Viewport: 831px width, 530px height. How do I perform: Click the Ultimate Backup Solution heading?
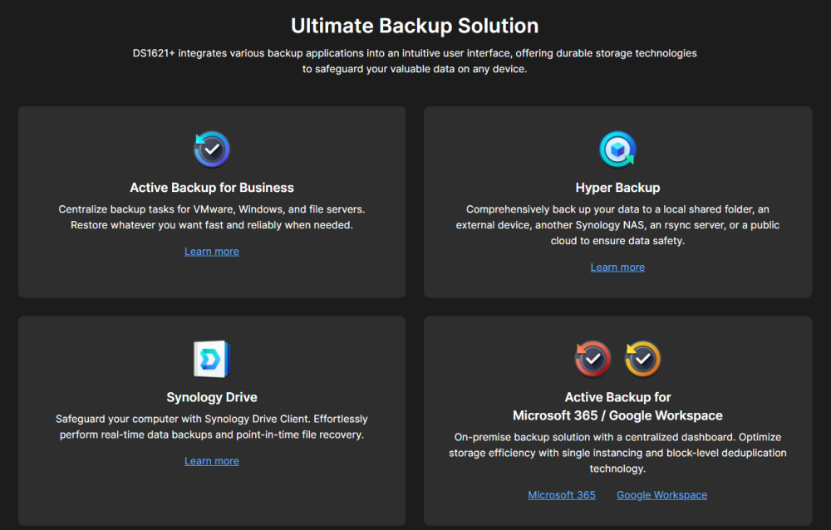point(415,26)
